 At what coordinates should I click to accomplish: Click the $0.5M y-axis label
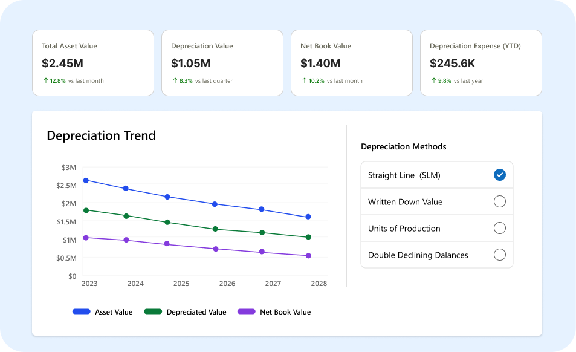point(66,258)
